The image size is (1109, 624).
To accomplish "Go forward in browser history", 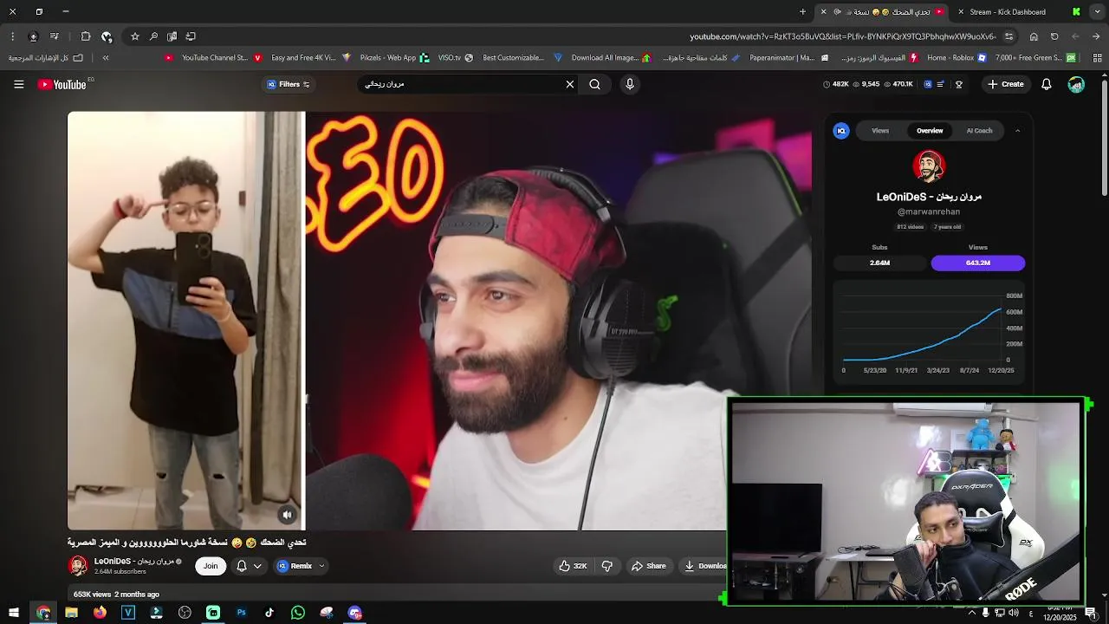I will (x=1075, y=36).
